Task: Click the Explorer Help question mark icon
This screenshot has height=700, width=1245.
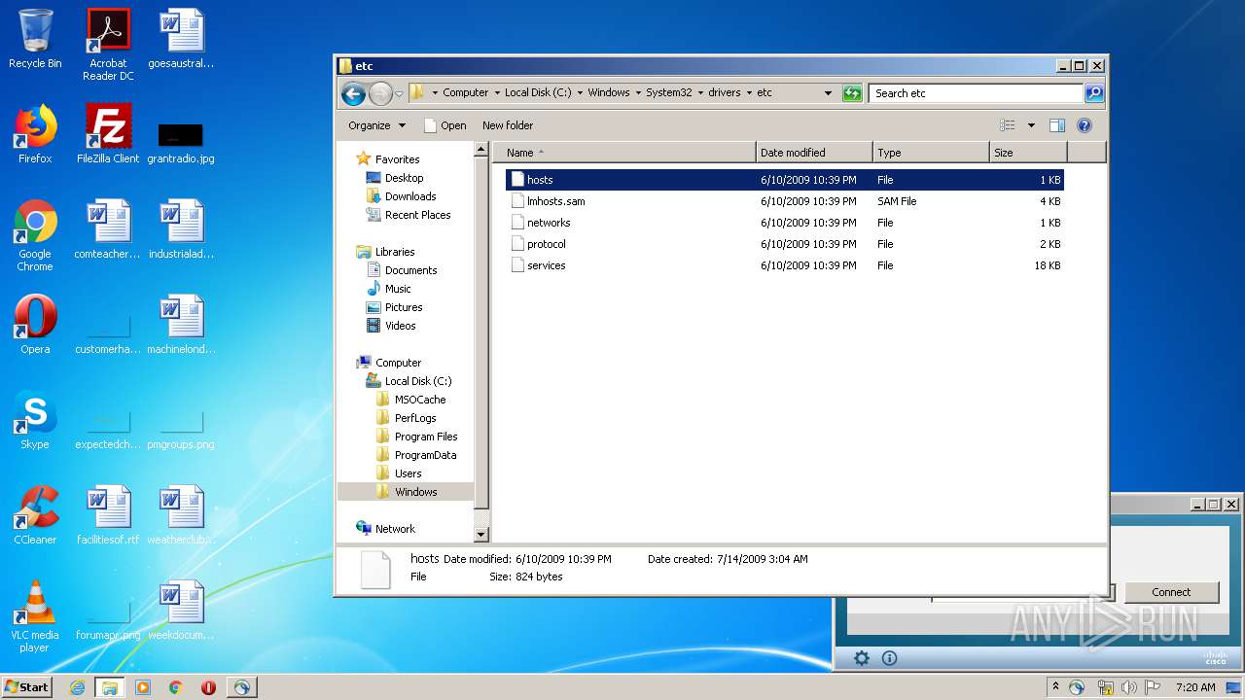Action: [1085, 125]
